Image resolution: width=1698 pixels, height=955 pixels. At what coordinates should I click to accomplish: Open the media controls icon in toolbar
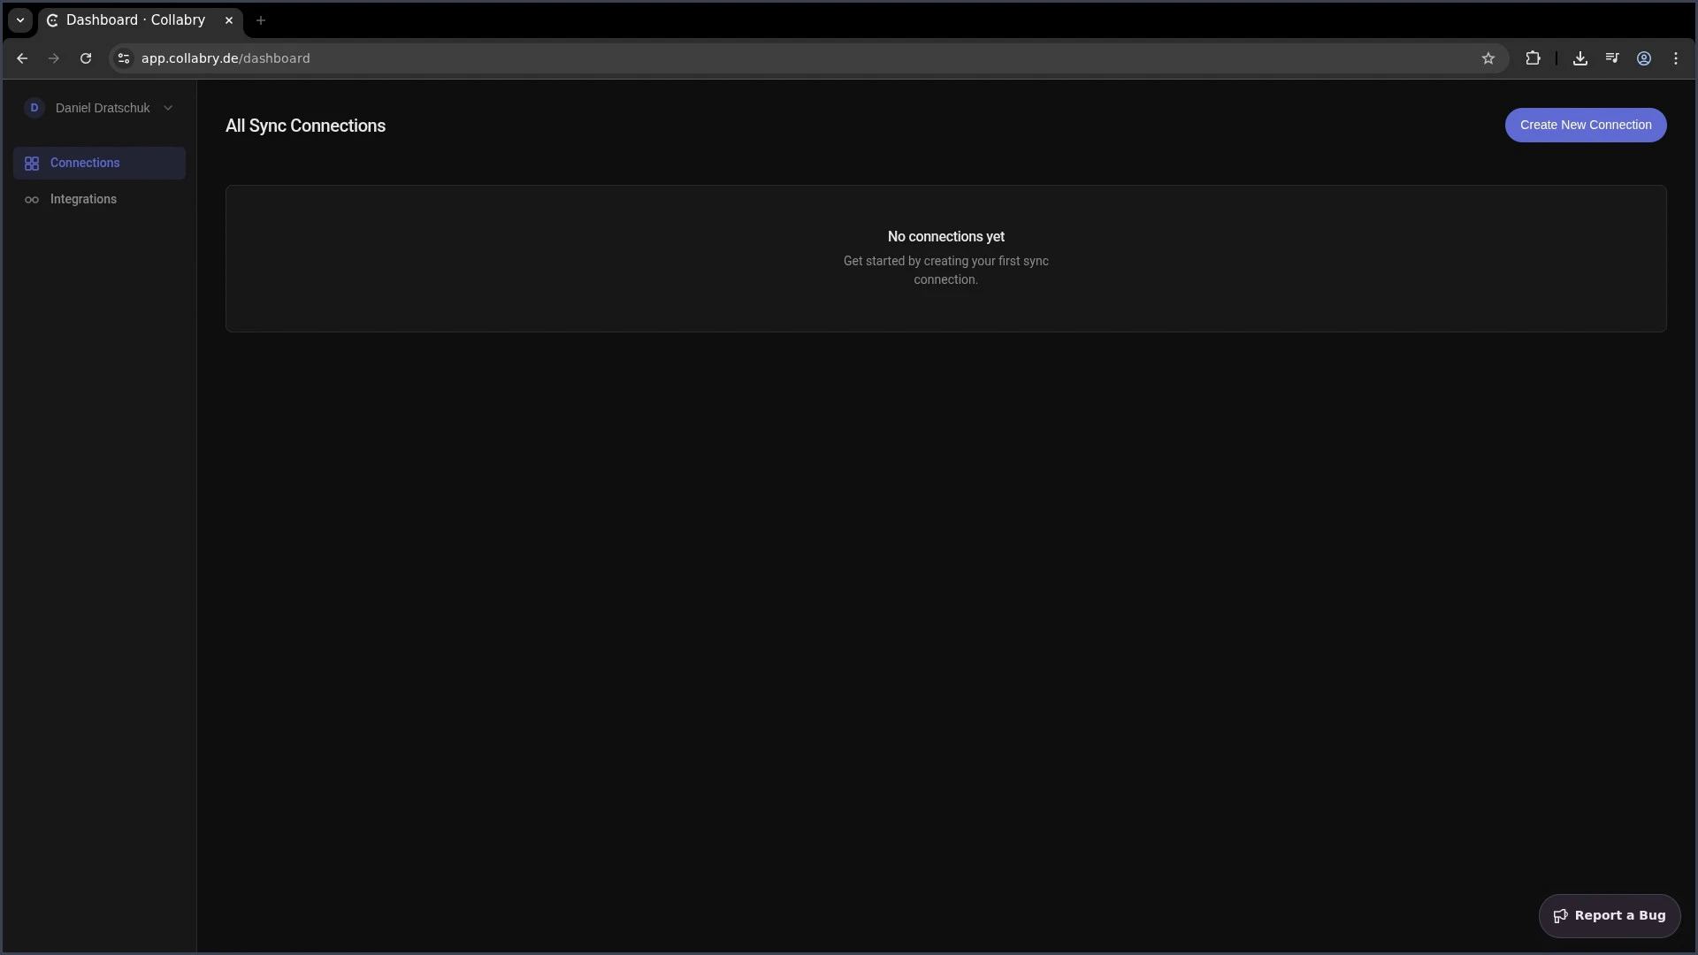[1612, 58]
